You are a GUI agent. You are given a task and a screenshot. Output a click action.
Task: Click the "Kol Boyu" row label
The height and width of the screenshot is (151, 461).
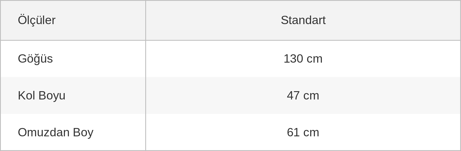(x=42, y=96)
